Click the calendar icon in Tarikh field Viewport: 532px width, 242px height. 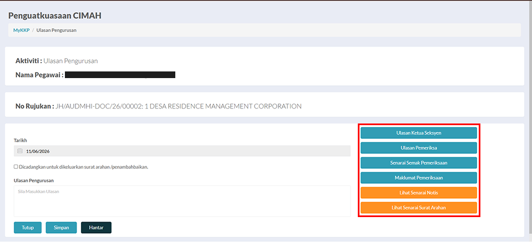19,151
